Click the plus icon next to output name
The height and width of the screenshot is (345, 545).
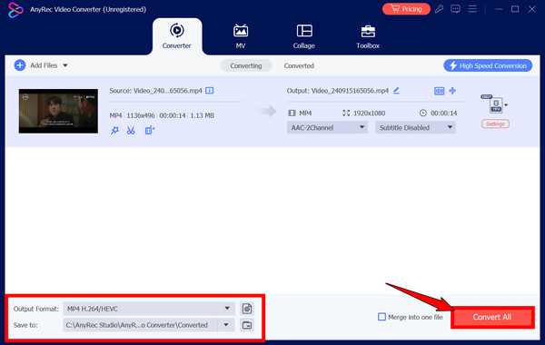point(452,91)
